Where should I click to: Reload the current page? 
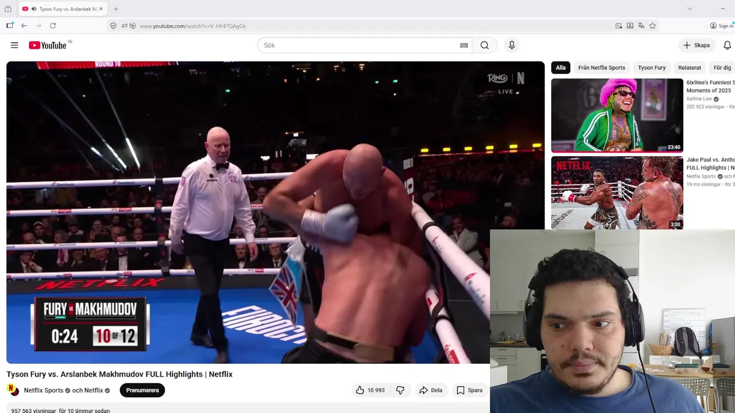click(x=53, y=26)
